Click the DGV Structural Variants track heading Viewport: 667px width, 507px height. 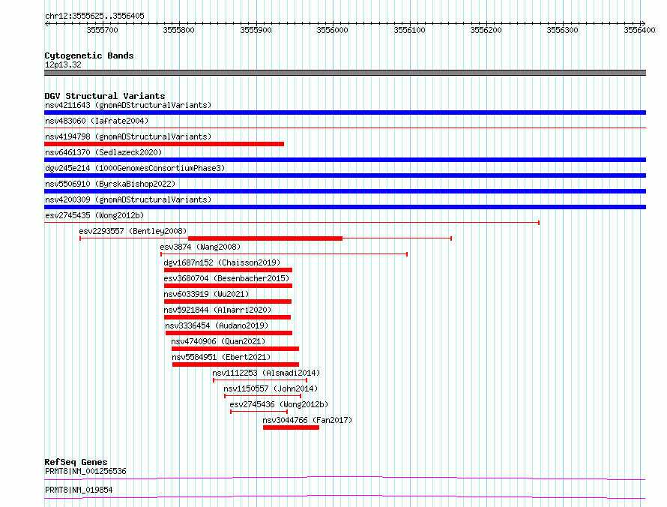[105, 96]
